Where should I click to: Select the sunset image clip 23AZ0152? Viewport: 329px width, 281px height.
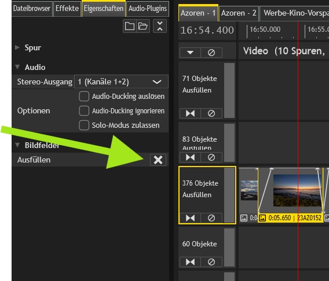coord(290,195)
